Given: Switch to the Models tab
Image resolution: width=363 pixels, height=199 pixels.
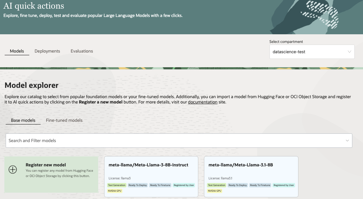Looking at the screenshot, I should click(17, 51).
